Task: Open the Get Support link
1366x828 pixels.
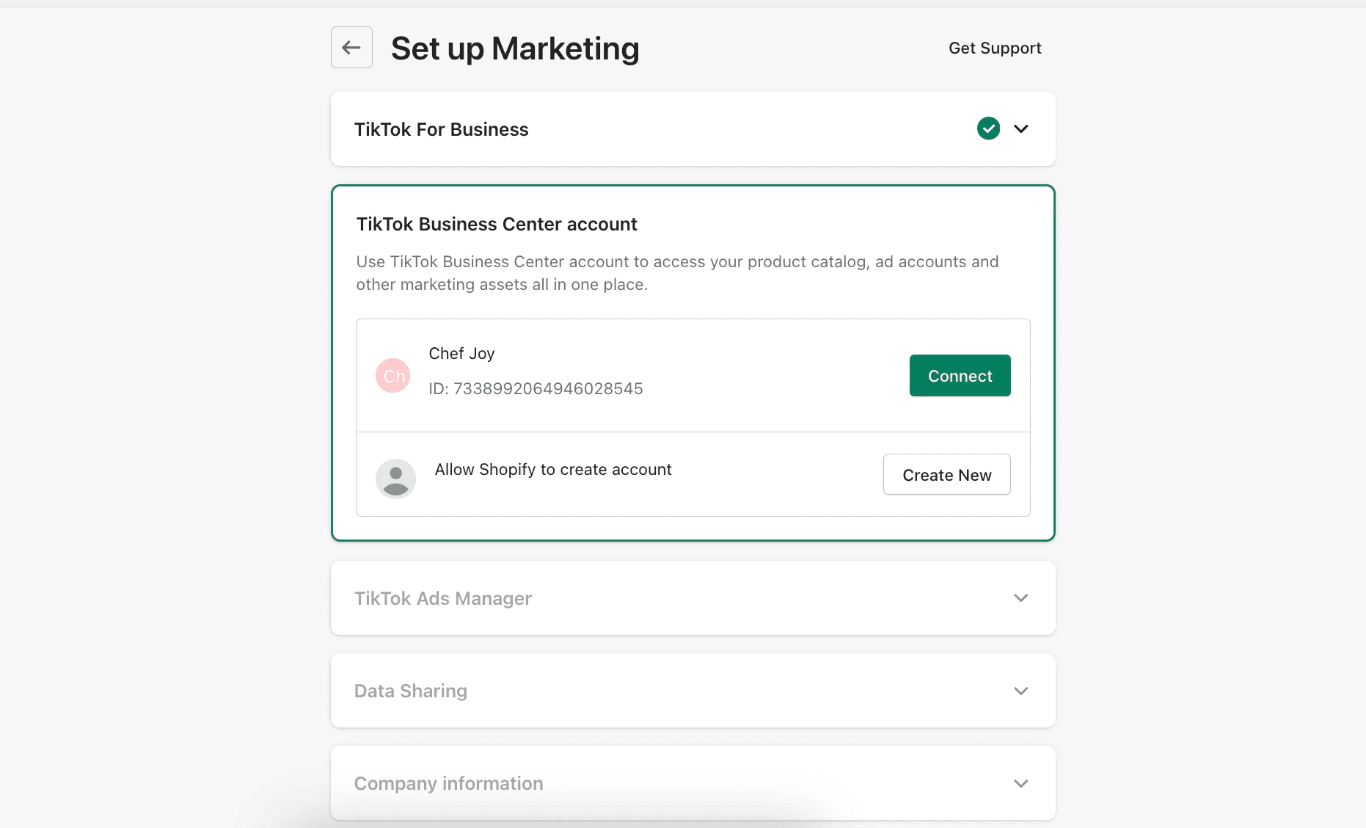Action: 995,48
